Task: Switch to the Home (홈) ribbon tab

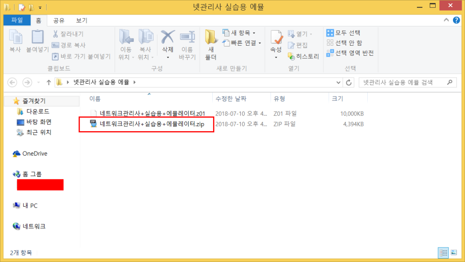Action: [39, 20]
